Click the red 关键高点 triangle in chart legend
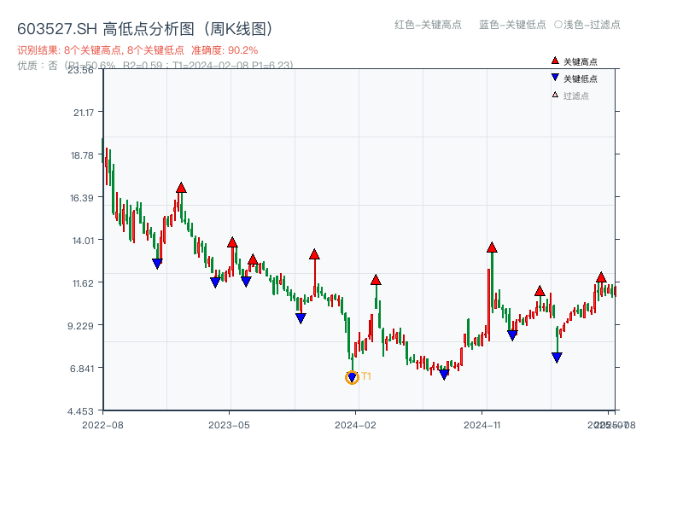Screen dimensions: 683x512 [555, 61]
